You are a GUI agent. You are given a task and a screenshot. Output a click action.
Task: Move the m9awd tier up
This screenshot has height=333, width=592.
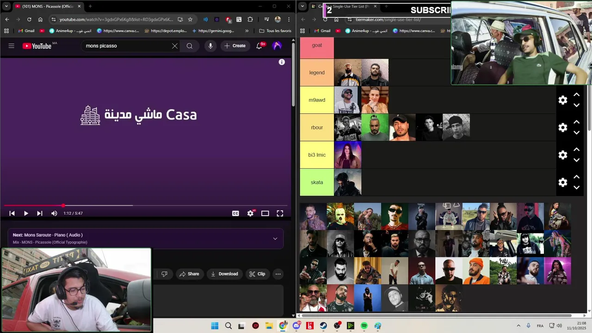tap(577, 95)
